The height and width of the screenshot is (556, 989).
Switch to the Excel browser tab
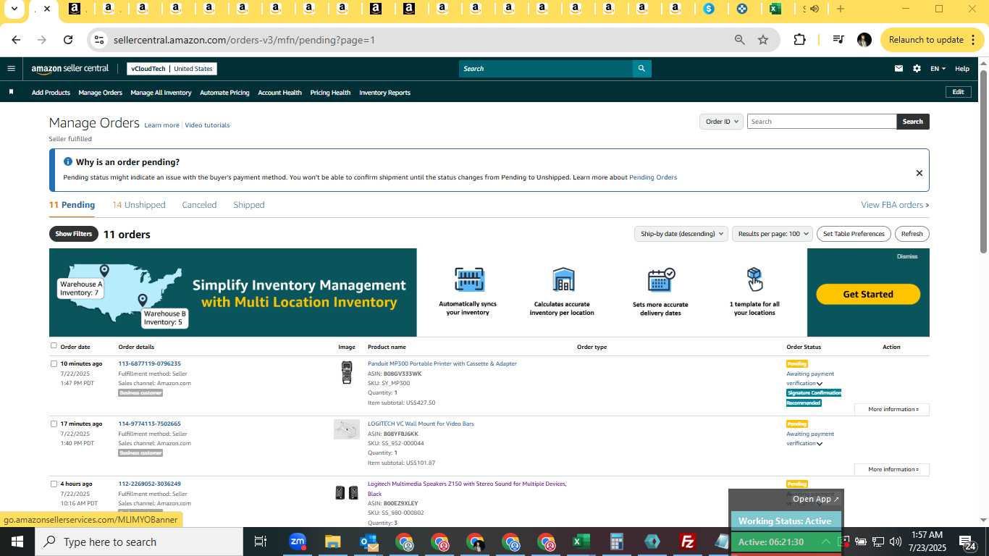775,9
